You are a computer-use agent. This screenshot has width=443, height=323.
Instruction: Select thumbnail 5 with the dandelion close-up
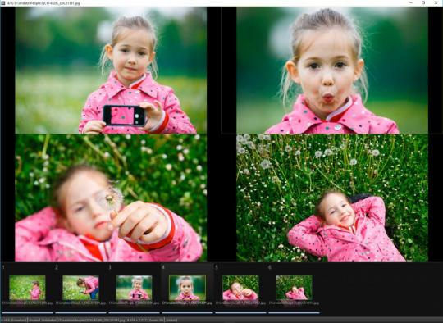[240, 288]
